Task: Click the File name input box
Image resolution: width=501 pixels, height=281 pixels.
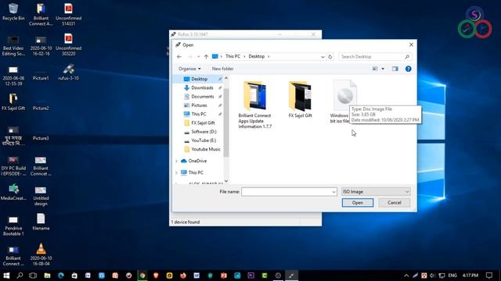Action: tap(286, 192)
